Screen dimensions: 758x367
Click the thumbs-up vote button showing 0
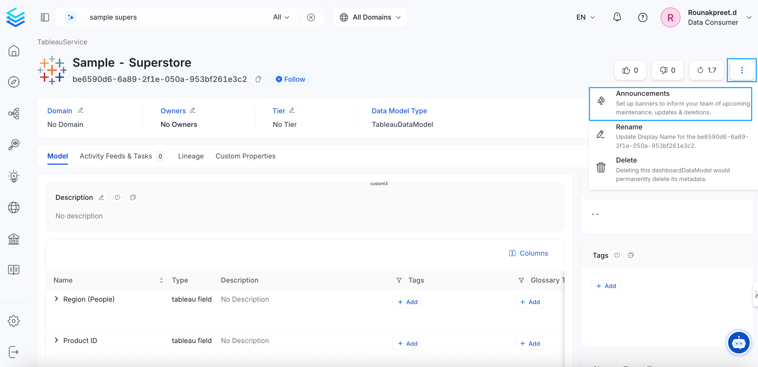[x=630, y=70]
